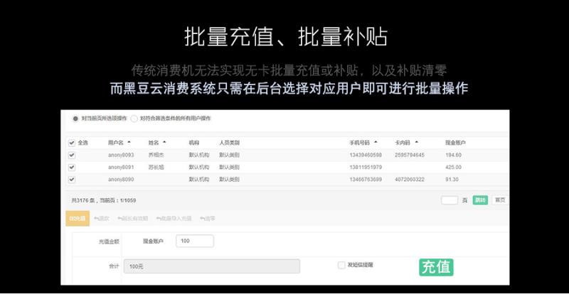This screenshot has width=569, height=294.
Task: Switch to the 清零 clear balance tab
Action: pyautogui.click(x=207, y=219)
